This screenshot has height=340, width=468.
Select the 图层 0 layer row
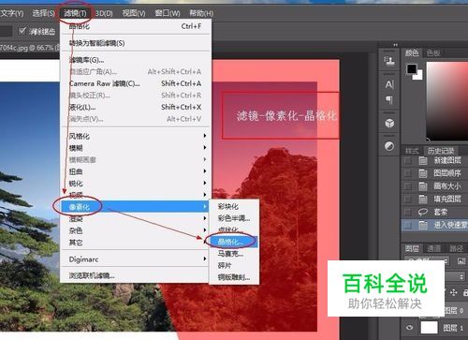455,310
